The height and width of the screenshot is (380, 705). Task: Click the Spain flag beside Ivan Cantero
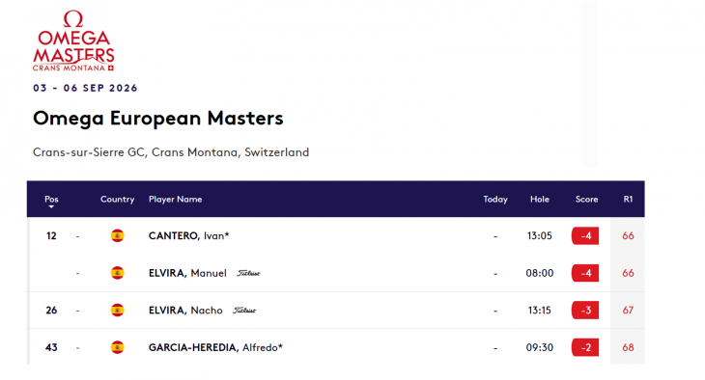pos(118,236)
